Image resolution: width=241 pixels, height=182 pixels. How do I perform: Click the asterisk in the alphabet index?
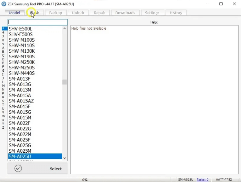pyautogui.click(x=3, y=29)
